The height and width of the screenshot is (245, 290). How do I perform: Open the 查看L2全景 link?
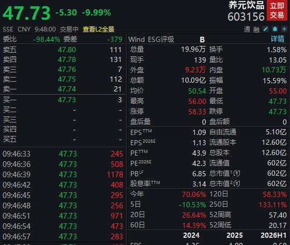(98, 29)
